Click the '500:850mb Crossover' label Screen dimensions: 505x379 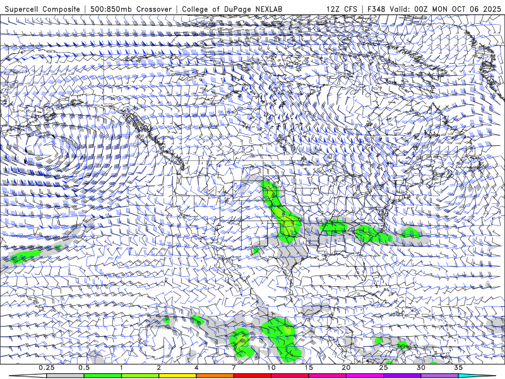click(x=131, y=9)
